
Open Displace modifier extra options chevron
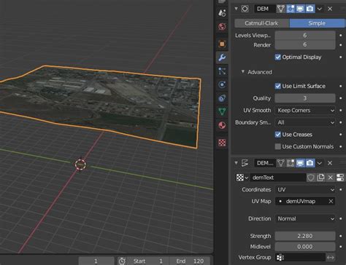pyautogui.click(x=320, y=163)
